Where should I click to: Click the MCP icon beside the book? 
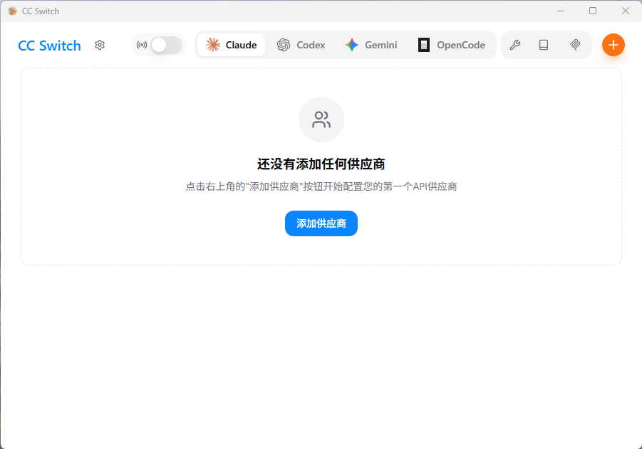point(575,45)
